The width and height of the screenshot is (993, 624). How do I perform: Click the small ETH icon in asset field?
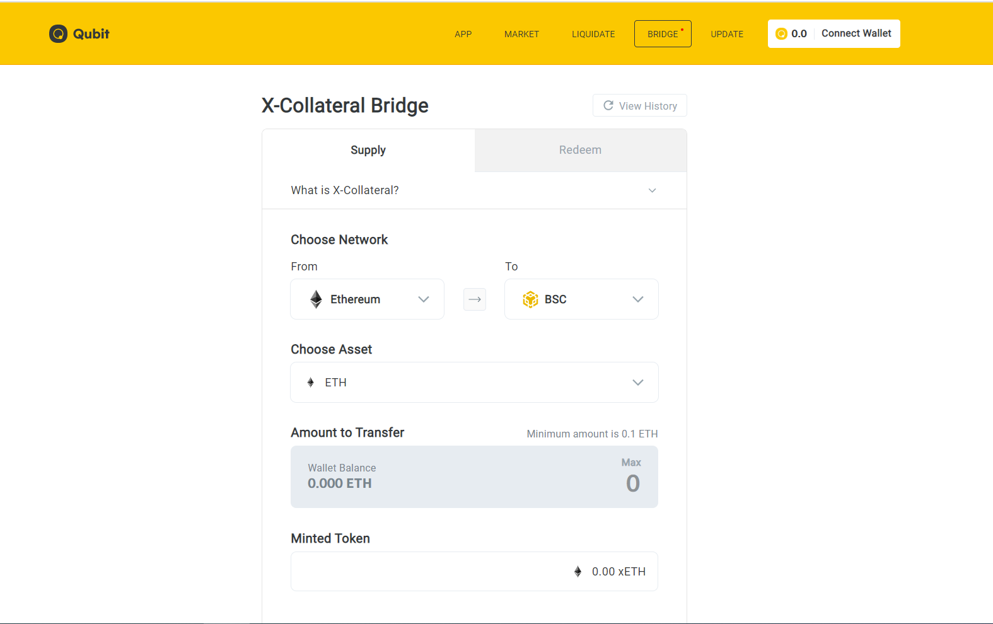point(311,383)
